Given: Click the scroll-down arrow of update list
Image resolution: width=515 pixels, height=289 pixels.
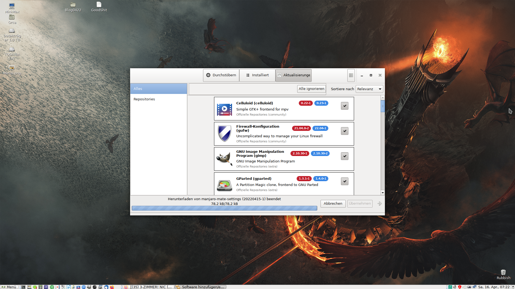Looking at the screenshot, I should click(383, 193).
